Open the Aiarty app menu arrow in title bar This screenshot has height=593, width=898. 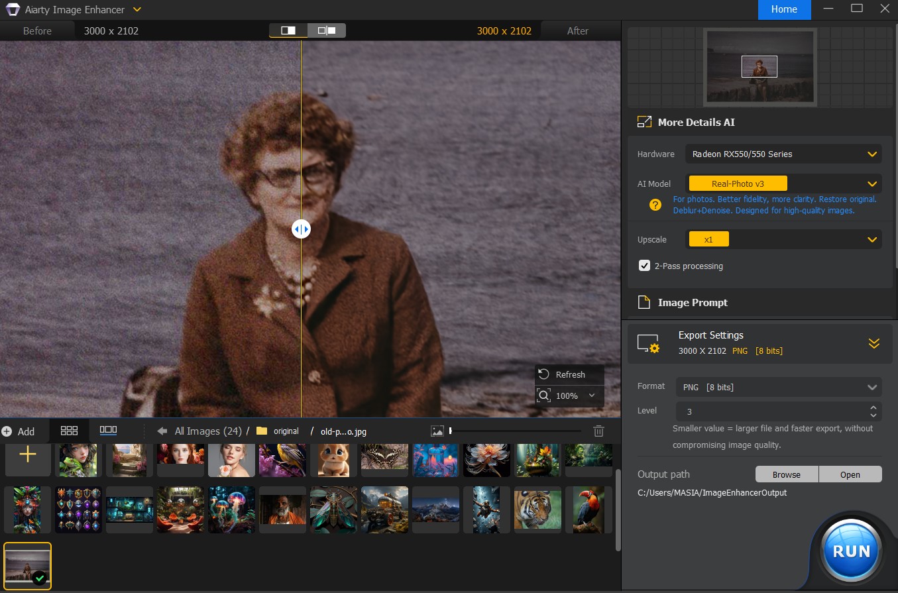click(x=137, y=9)
